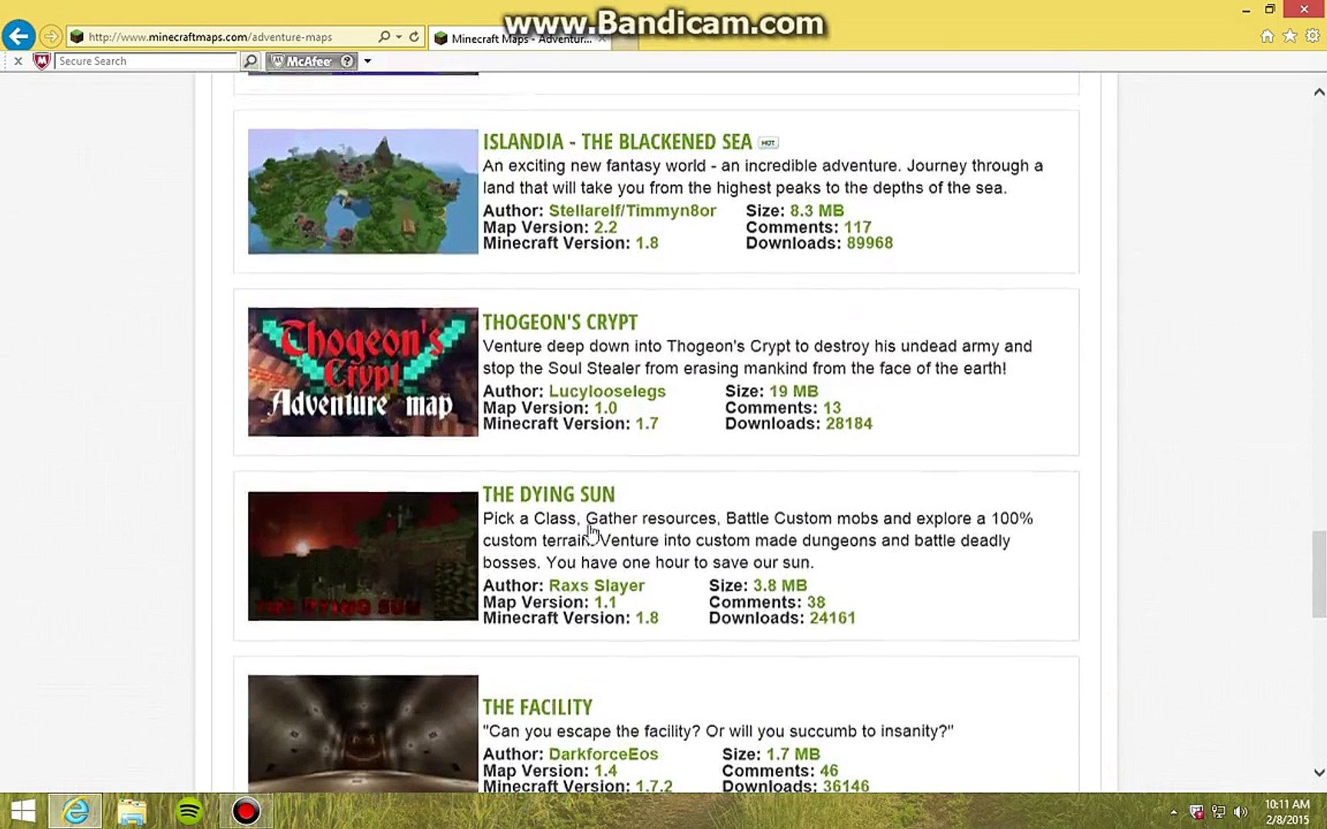The image size is (1327, 829).
Task: Click the McAfee shield icon in toolbar
Action: coord(41,61)
